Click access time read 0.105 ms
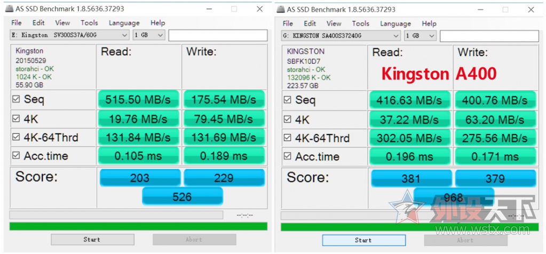Viewport: 546px width, 254px height. point(139,155)
